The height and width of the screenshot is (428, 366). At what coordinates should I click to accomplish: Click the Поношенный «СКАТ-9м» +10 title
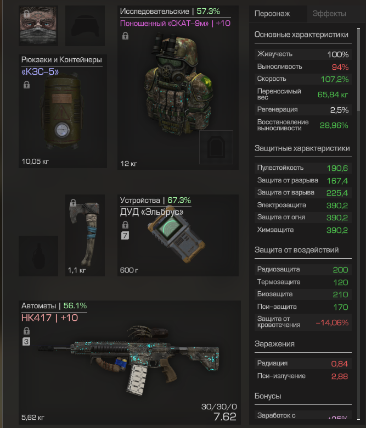[x=175, y=24]
